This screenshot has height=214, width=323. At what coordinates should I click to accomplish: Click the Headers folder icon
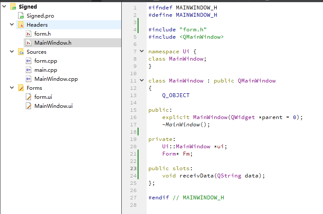pyautogui.click(x=21, y=24)
